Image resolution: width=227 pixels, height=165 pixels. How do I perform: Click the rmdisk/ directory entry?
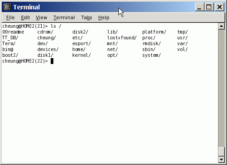point(152,43)
